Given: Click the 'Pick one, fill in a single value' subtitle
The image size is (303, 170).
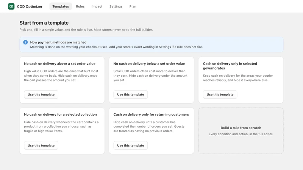Looking at the screenshot, I should click(86, 30).
